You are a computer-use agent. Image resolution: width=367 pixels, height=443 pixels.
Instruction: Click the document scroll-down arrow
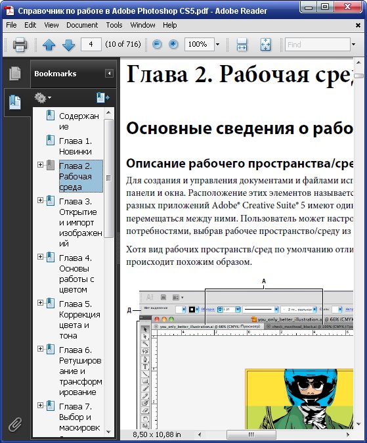pyautogui.click(x=359, y=424)
